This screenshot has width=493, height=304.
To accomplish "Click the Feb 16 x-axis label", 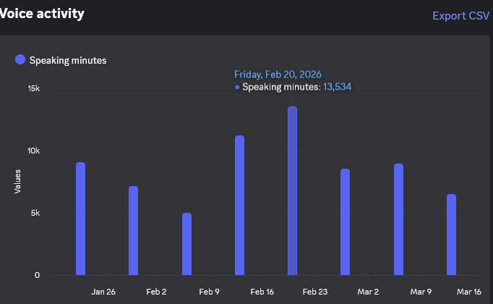I will click(x=262, y=292).
